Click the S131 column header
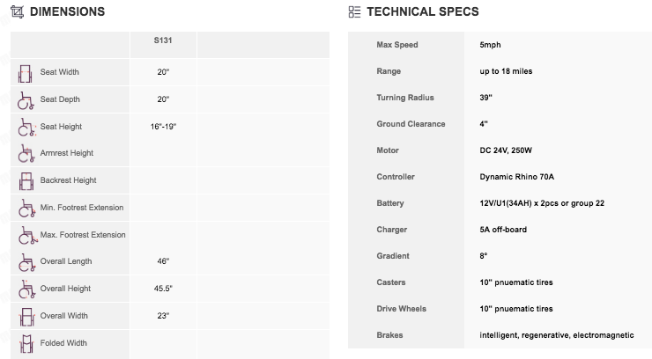652x359 pixels. click(163, 40)
